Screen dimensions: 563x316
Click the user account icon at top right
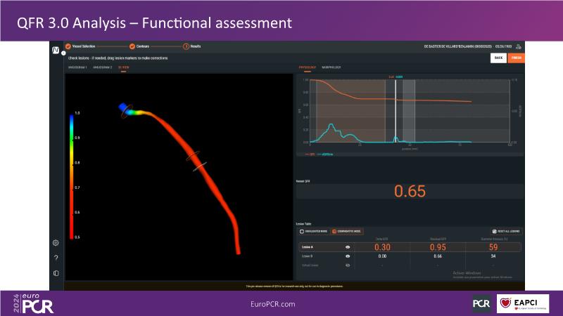[519, 46]
